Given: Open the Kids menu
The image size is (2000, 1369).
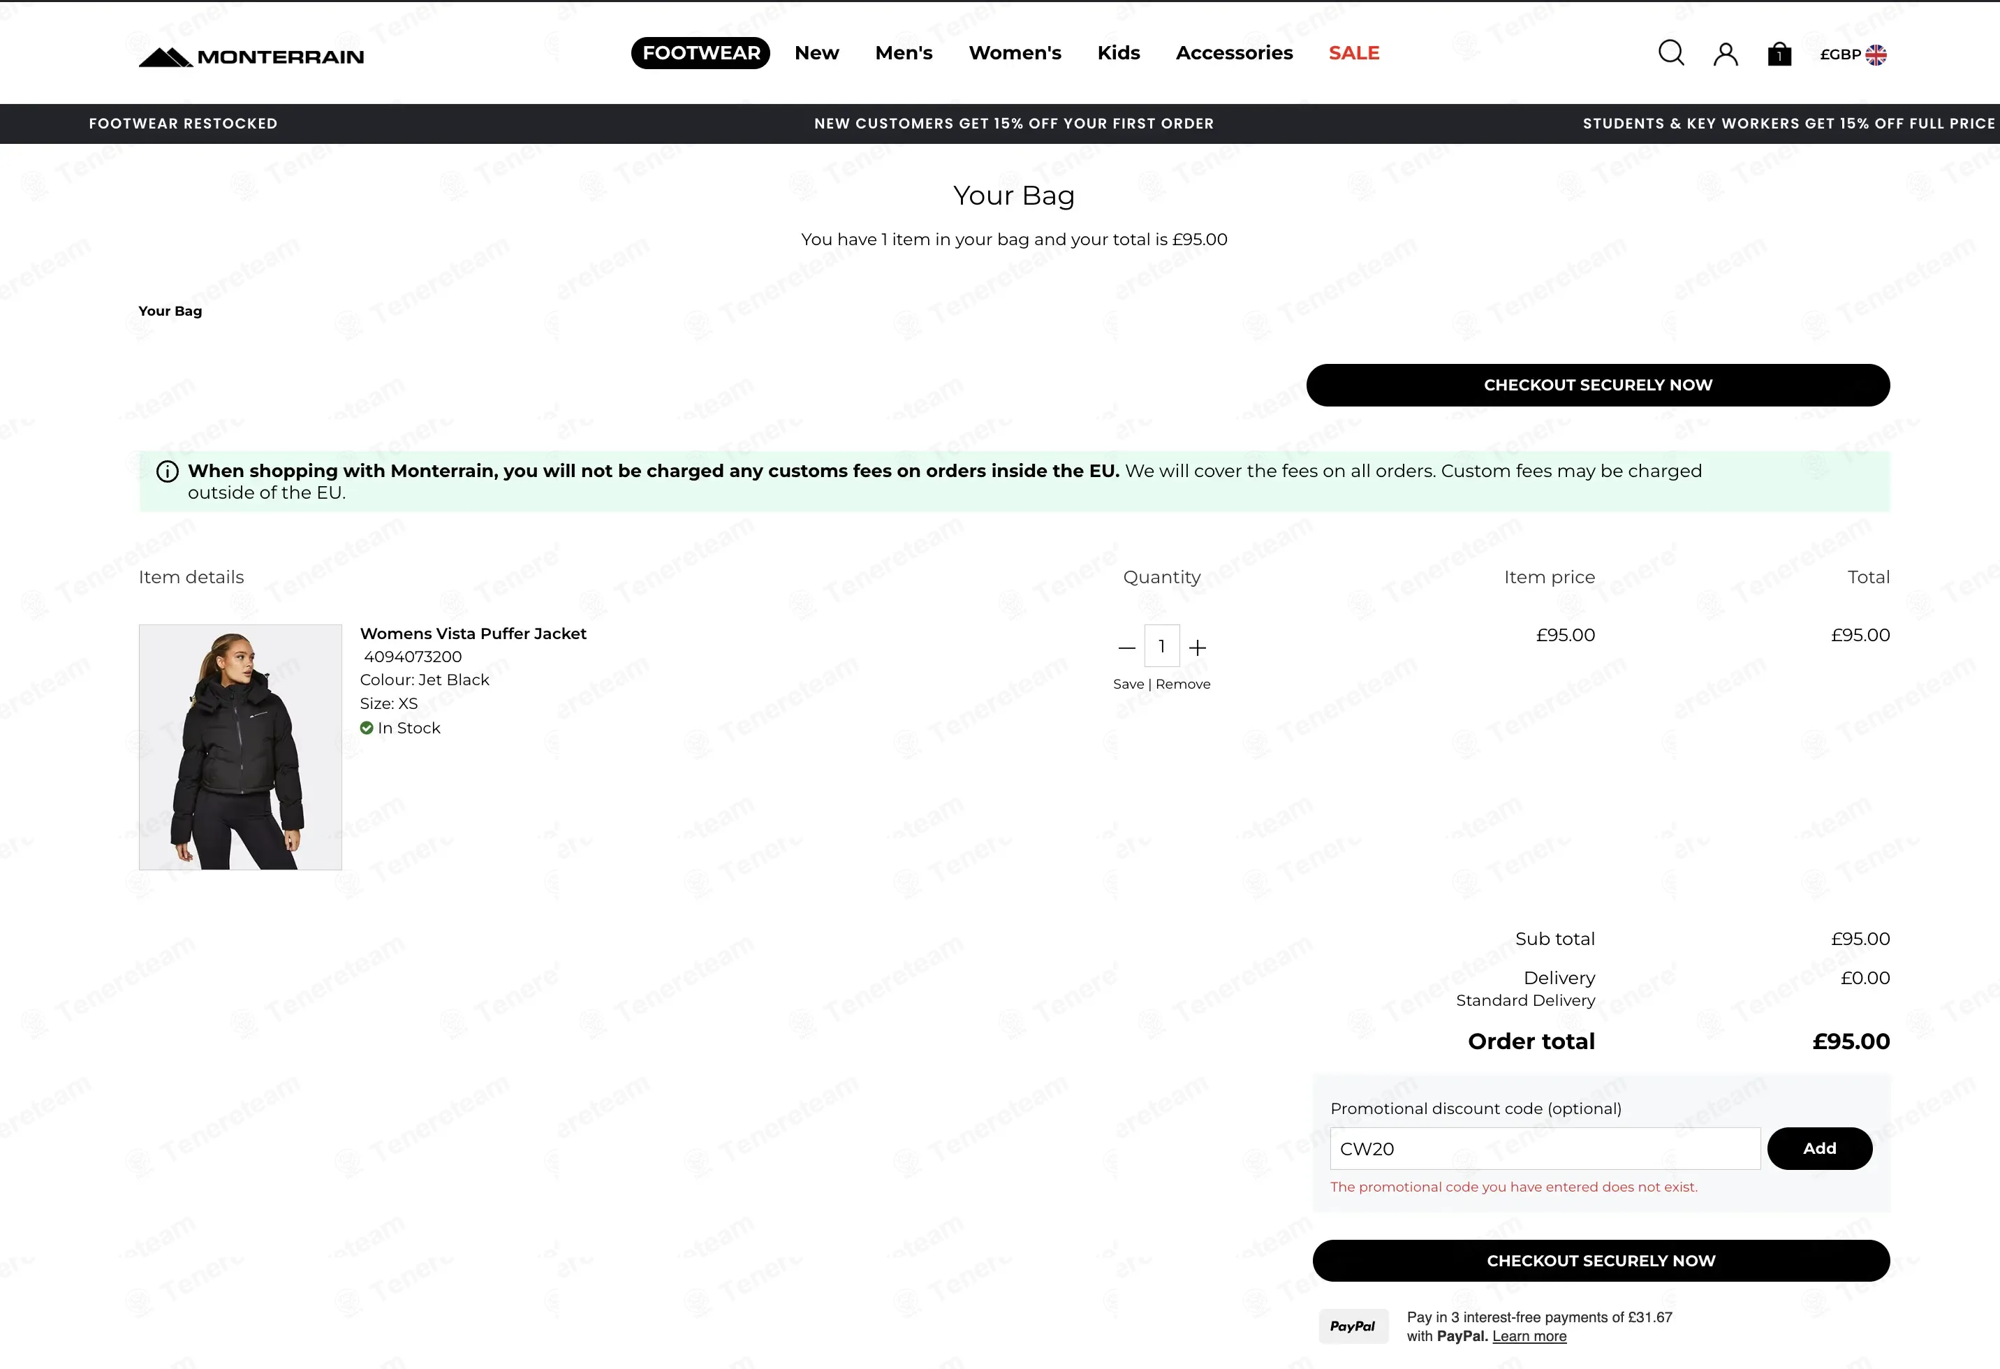Looking at the screenshot, I should (x=1119, y=53).
